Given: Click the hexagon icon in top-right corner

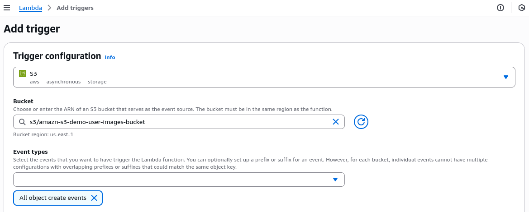Looking at the screenshot, I should (x=521, y=8).
